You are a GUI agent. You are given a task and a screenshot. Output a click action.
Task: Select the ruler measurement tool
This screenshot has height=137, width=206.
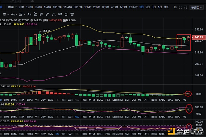tap(47, 14)
